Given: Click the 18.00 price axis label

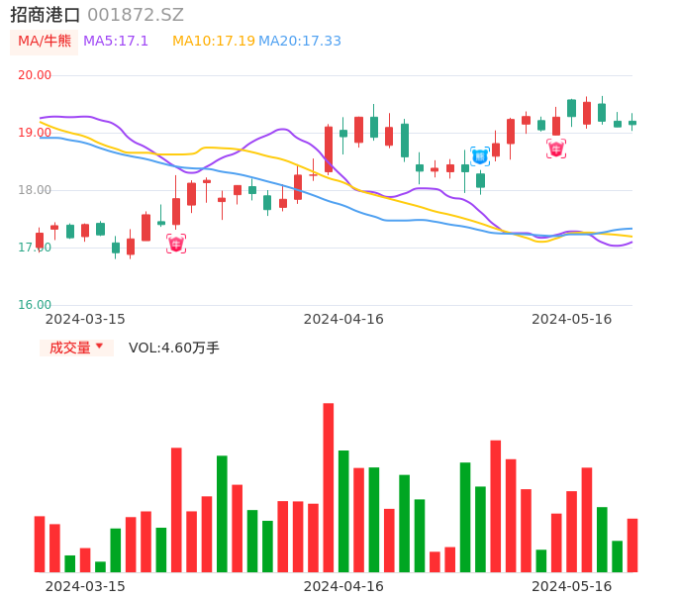Looking at the screenshot, I should 35,190.
